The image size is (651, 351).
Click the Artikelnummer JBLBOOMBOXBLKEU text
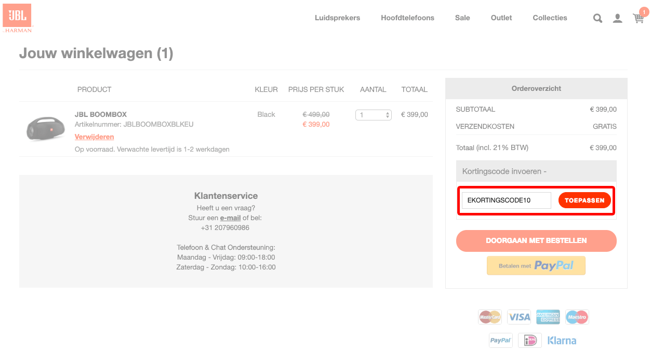(134, 125)
